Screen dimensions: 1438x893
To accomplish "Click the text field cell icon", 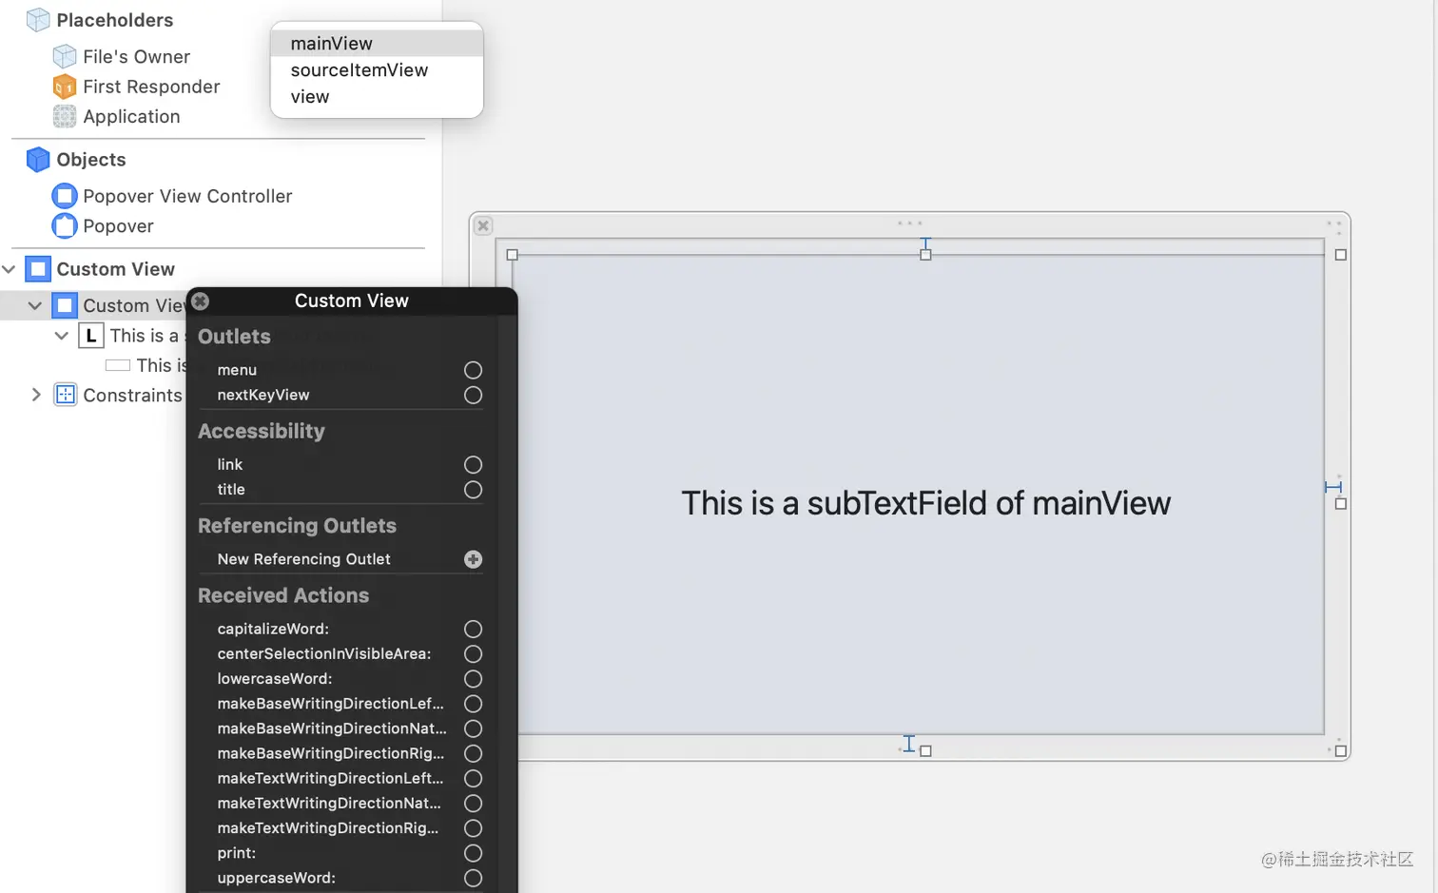I will pyautogui.click(x=118, y=365).
